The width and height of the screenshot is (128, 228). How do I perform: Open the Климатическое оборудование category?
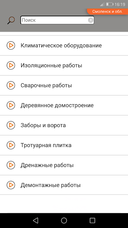pyautogui.click(x=64, y=46)
